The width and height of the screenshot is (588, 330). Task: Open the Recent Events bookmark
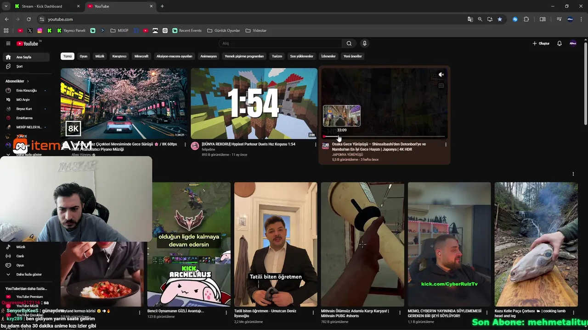tap(187, 31)
